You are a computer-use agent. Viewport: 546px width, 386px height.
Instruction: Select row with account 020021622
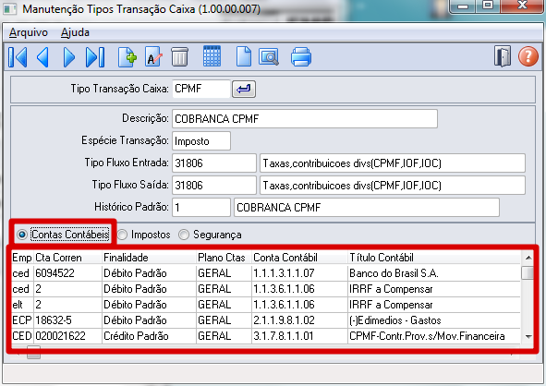[266, 336]
